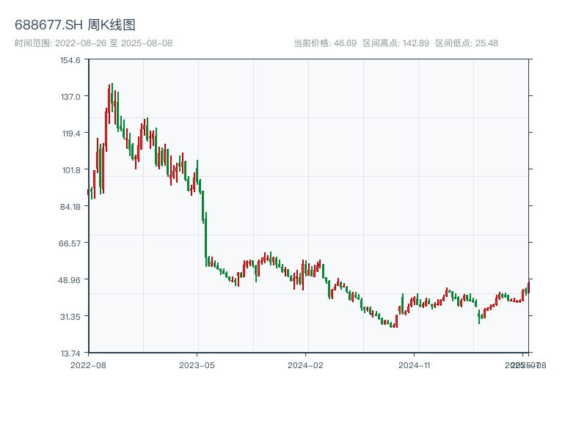Click the 2023-05 x-axis date label
The width and height of the screenshot is (587, 440).
pos(197,364)
